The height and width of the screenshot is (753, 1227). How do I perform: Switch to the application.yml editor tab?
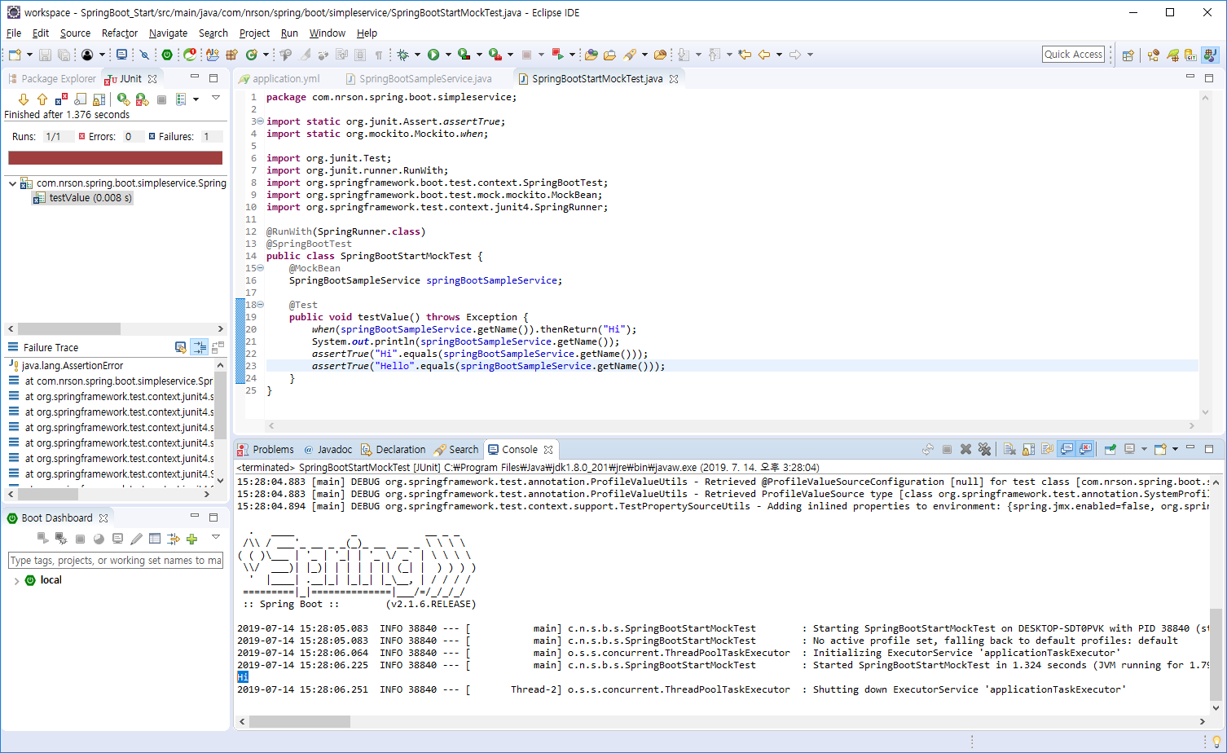(279, 79)
